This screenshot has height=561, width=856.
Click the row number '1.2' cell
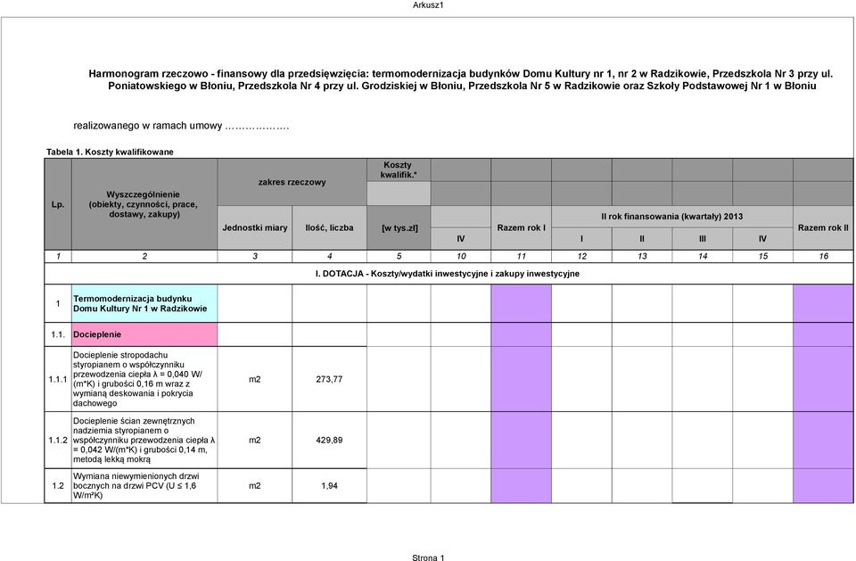(58, 485)
